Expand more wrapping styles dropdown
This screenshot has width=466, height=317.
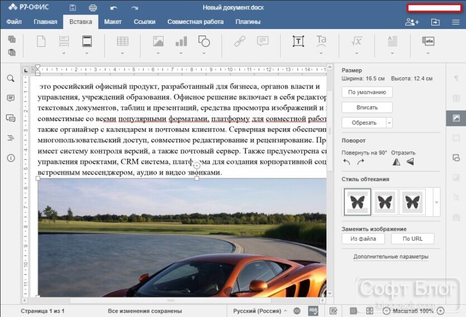click(436, 202)
